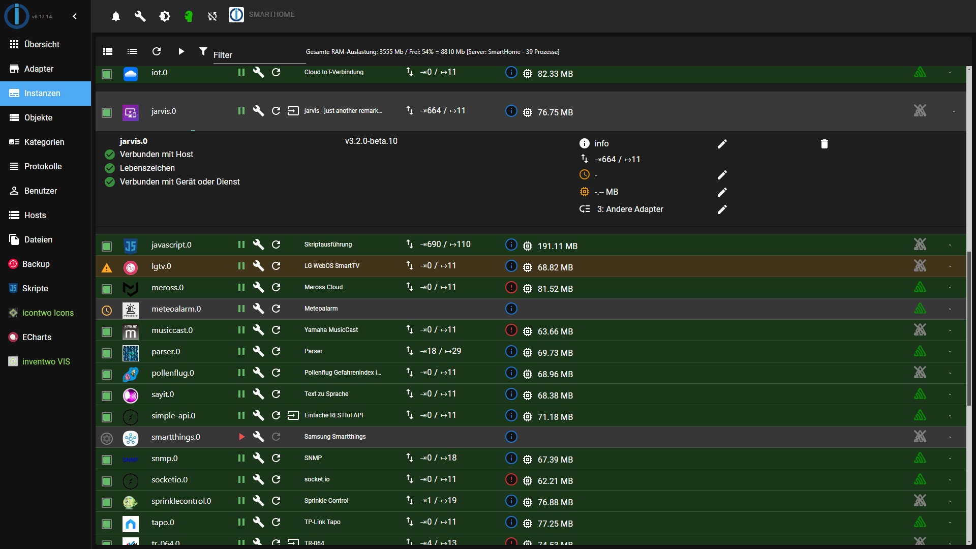Click the play filter icon in toolbar

click(181, 51)
